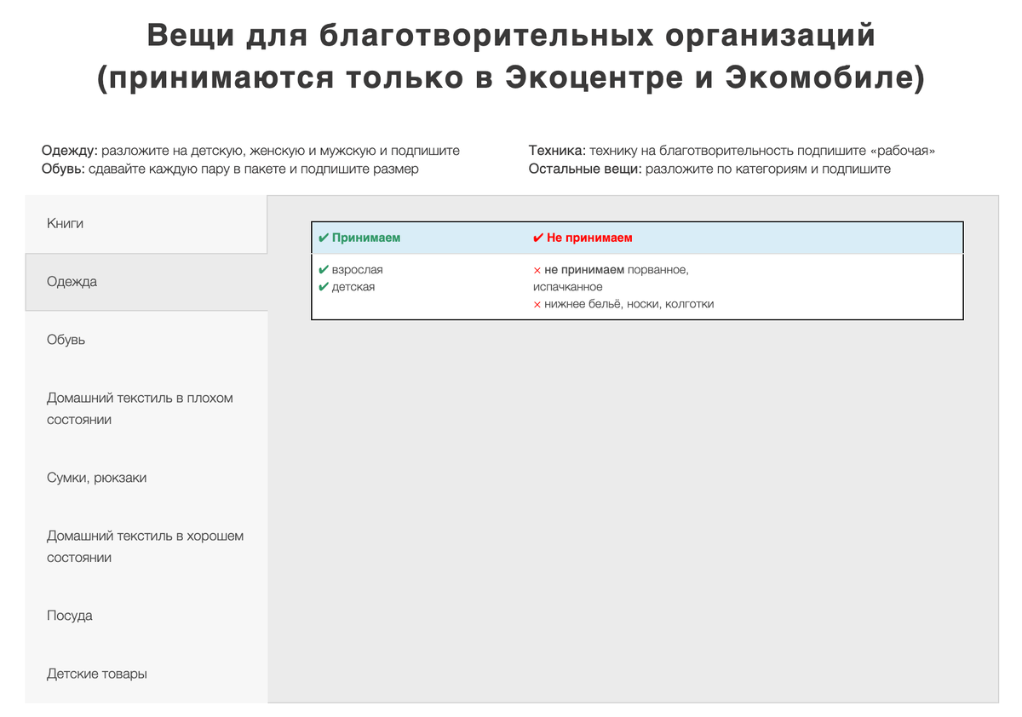Click the red cross beside «нижнее бельё, носки, колготки»

point(536,303)
